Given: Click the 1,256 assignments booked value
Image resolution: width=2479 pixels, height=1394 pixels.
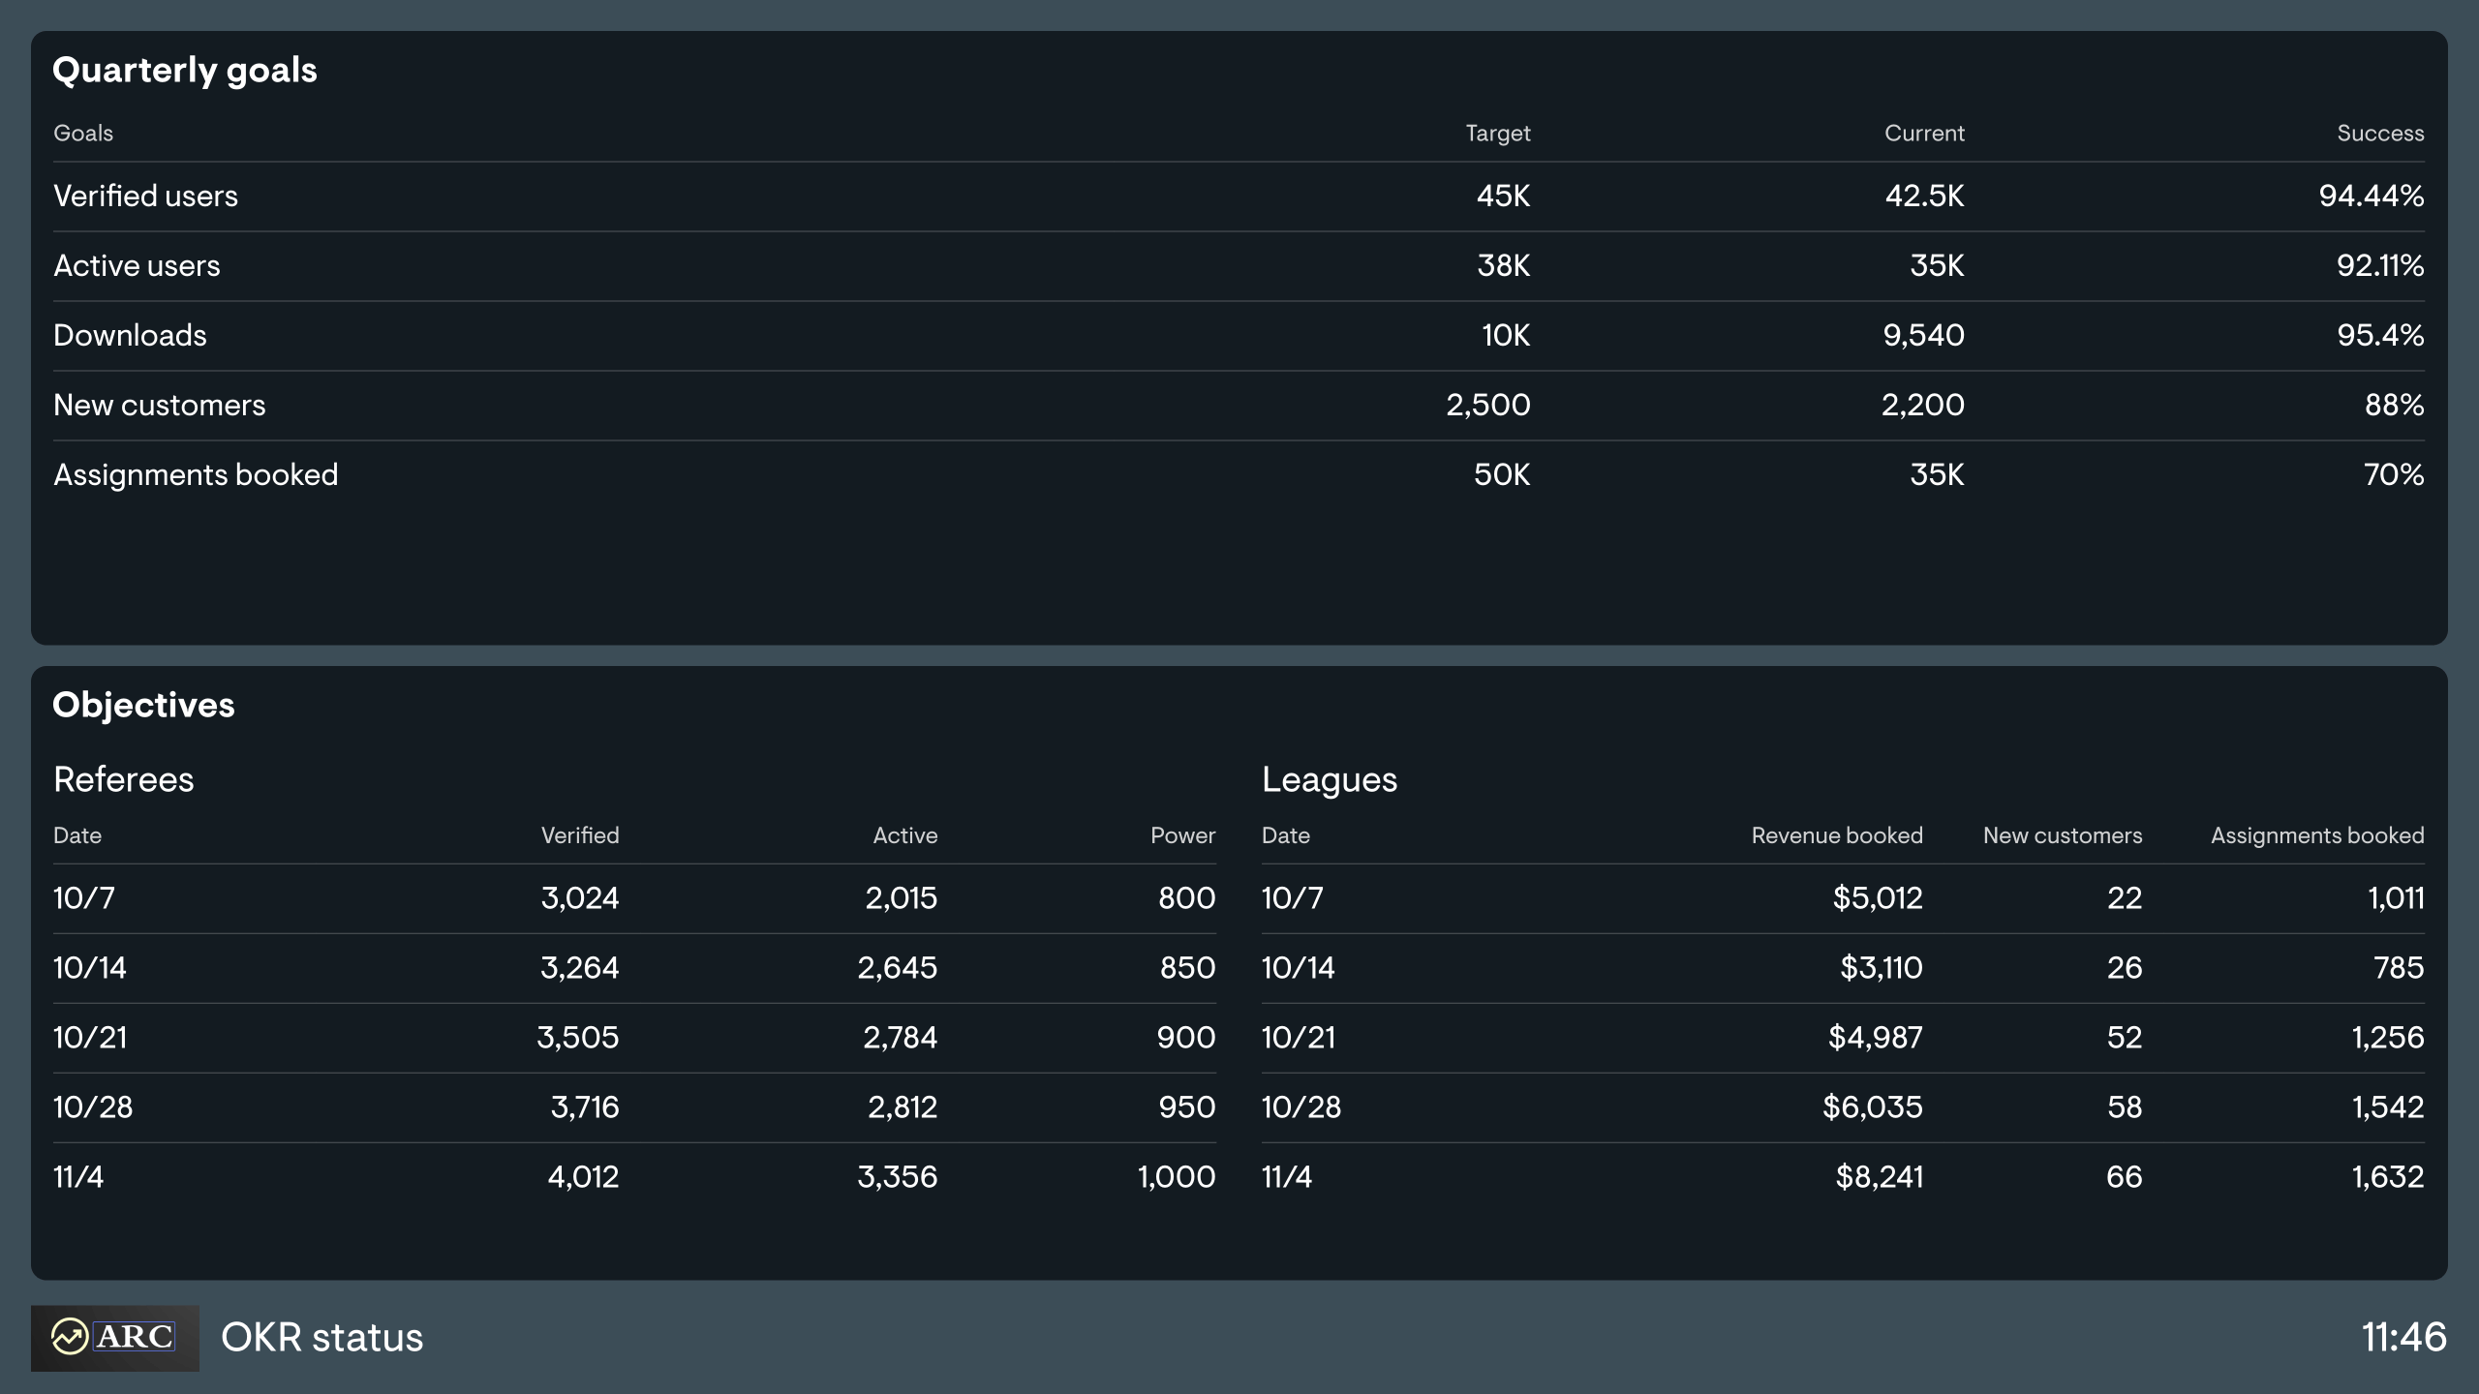Looking at the screenshot, I should coord(2387,1037).
